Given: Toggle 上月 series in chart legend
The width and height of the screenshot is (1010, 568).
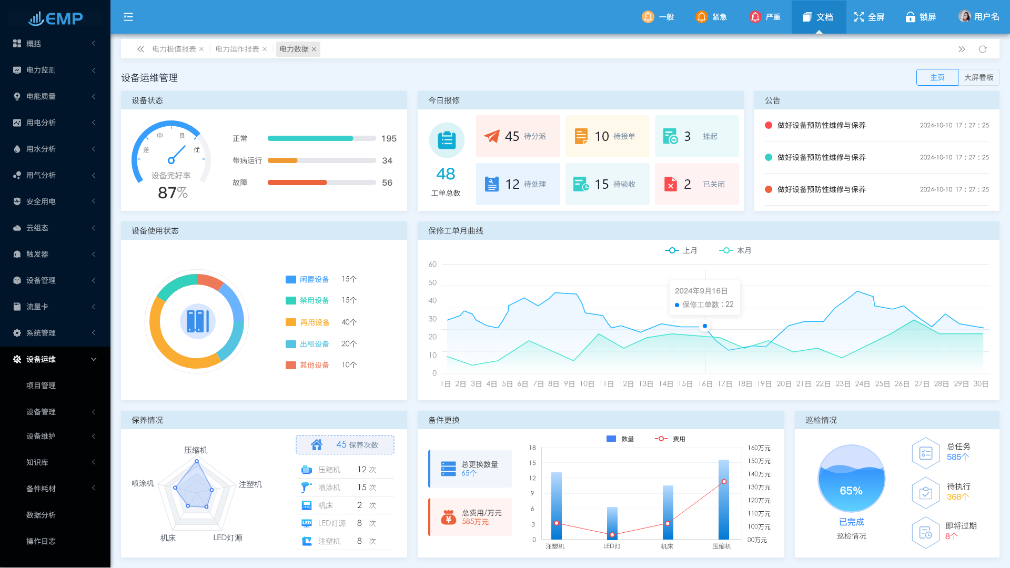Looking at the screenshot, I should point(681,250).
